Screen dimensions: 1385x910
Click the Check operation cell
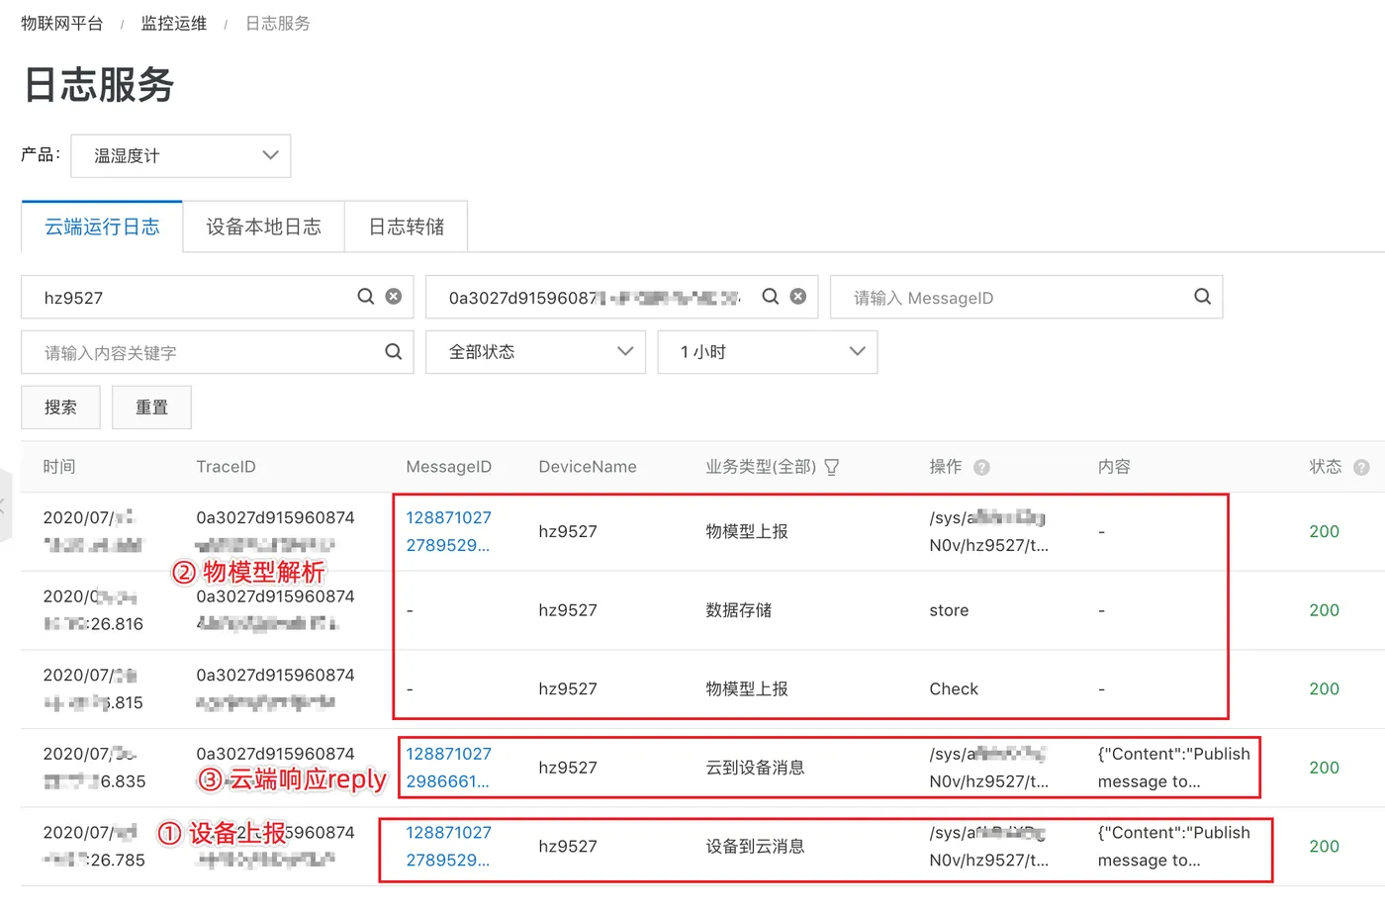coord(954,689)
